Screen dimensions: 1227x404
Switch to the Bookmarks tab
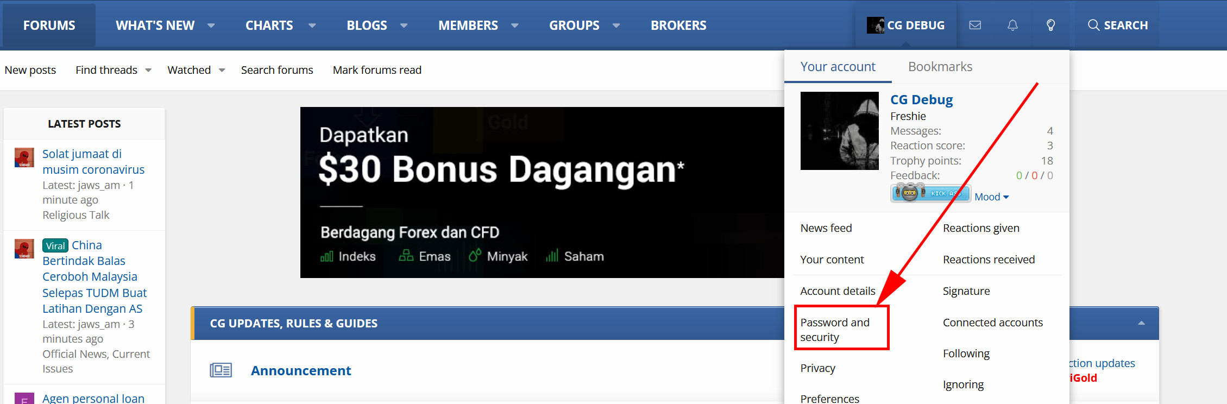point(940,67)
